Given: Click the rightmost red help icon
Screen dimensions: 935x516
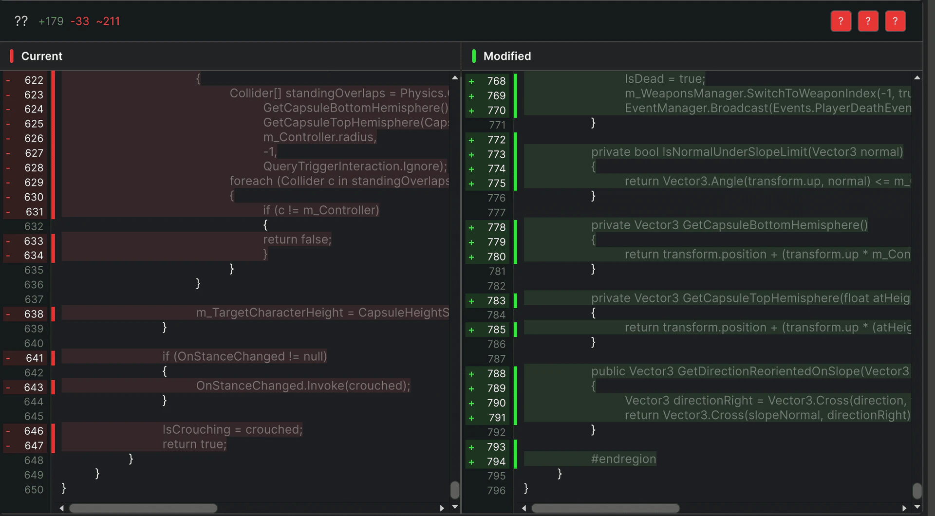Looking at the screenshot, I should click(x=895, y=21).
